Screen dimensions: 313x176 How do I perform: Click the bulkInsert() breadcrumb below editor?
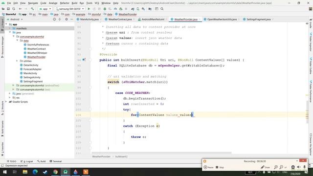pos(121,156)
